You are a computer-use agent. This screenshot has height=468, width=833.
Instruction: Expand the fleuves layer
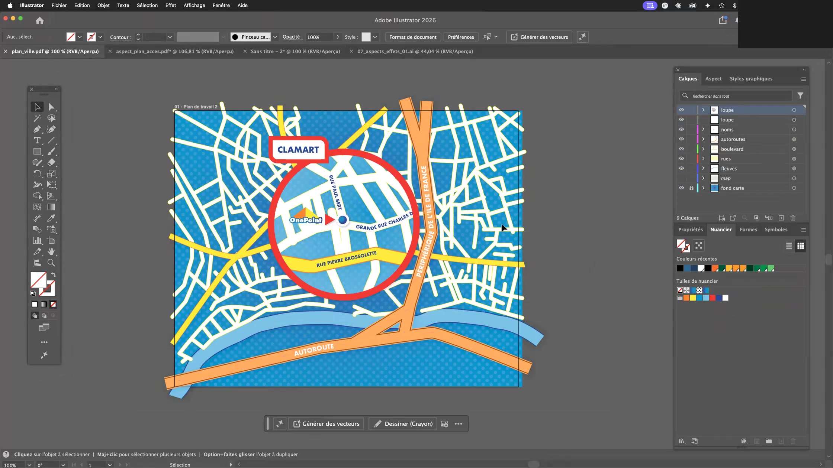point(703,168)
